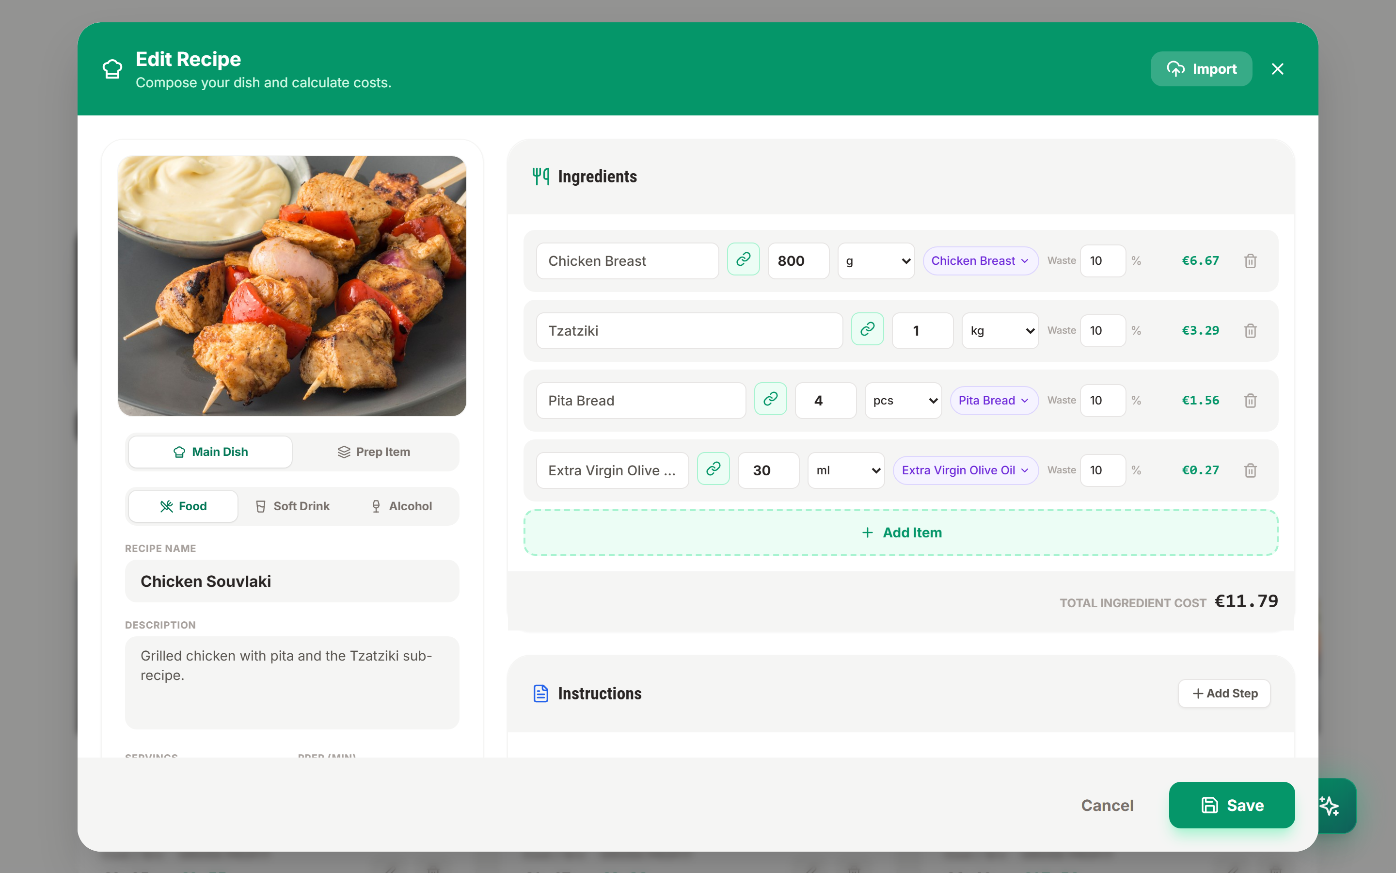Click the chicken souvlaki recipe photo
The image size is (1396, 873).
click(292, 286)
